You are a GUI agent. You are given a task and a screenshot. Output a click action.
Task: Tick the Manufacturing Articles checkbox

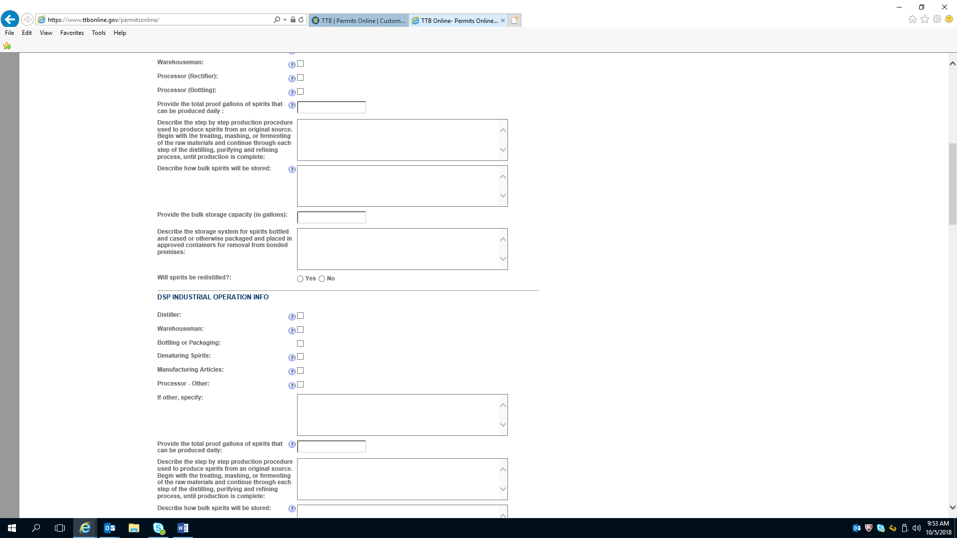(300, 371)
